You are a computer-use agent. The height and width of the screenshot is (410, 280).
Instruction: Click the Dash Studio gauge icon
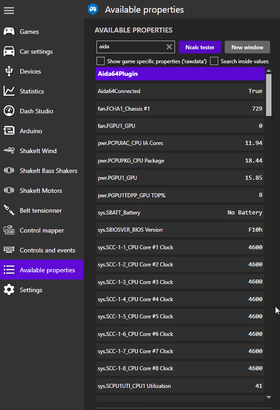[x=9, y=111]
